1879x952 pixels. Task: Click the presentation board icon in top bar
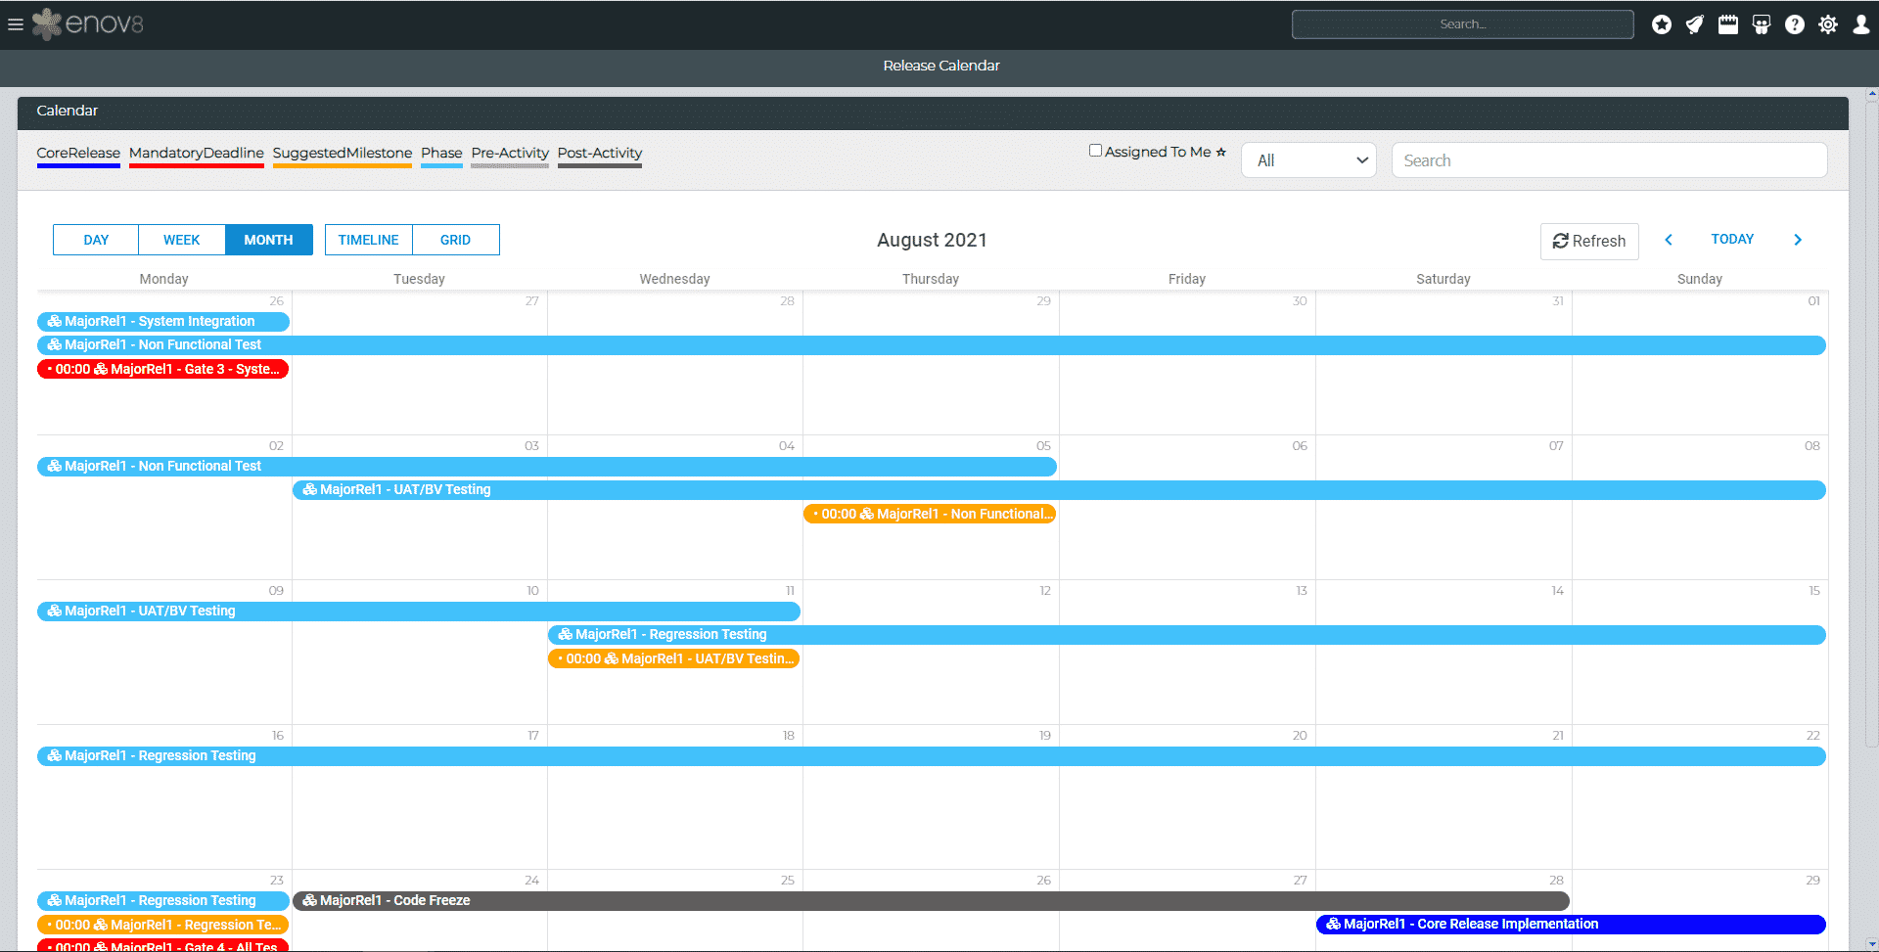click(x=1761, y=24)
